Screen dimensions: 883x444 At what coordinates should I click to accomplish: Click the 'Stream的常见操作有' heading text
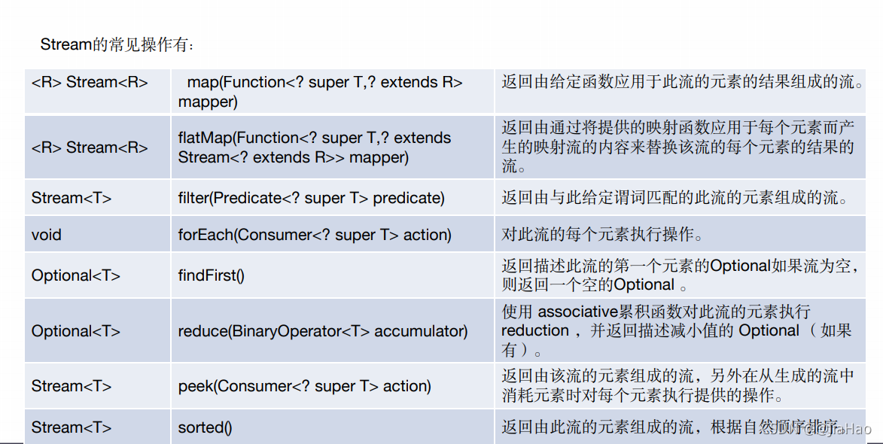pos(117,44)
